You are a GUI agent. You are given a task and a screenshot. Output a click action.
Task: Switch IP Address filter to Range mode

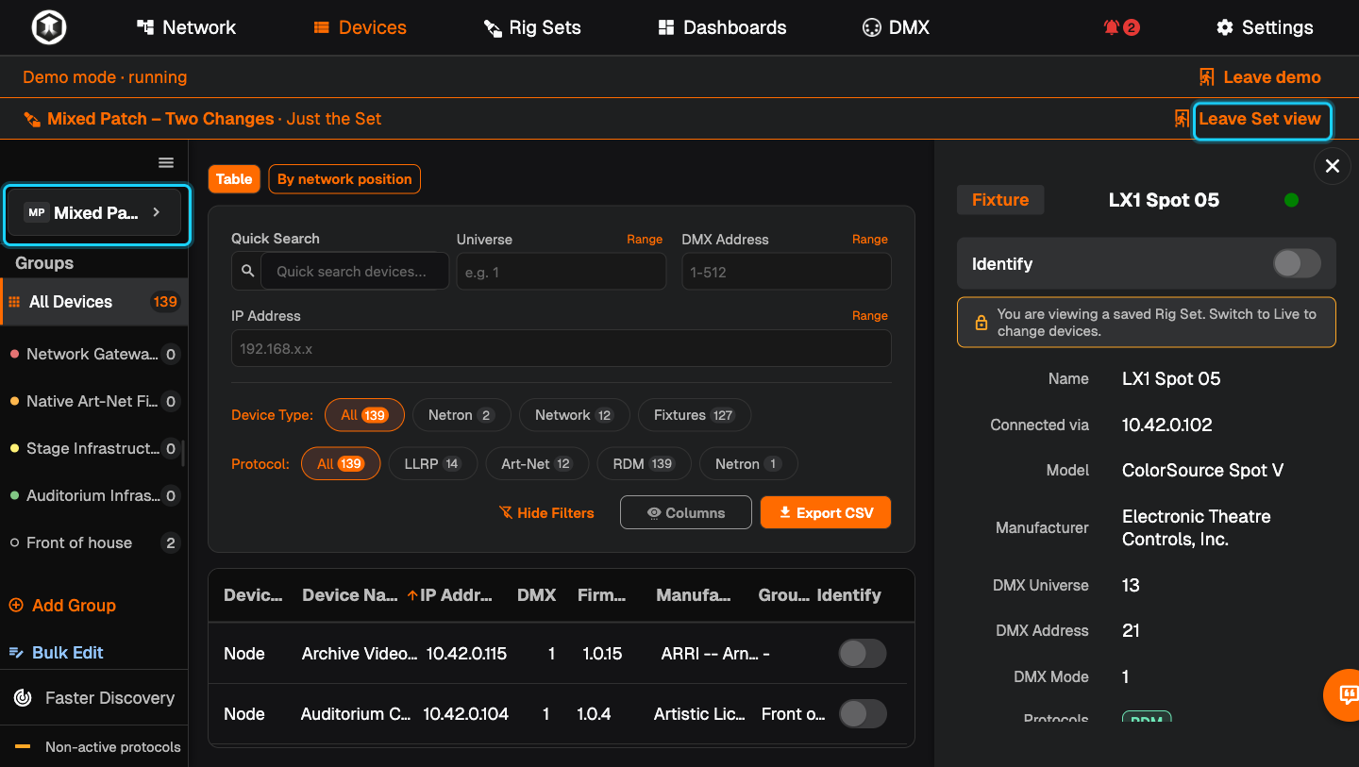coord(870,316)
